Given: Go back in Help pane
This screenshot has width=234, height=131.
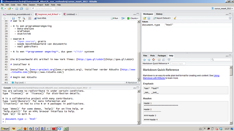Looking at the screenshot, I should tap(144, 60).
